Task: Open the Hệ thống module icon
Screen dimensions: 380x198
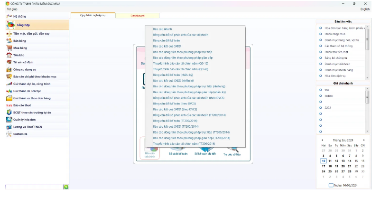Action: (9, 16)
